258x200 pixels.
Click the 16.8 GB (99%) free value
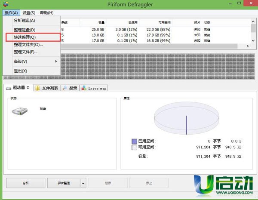pos(158,41)
